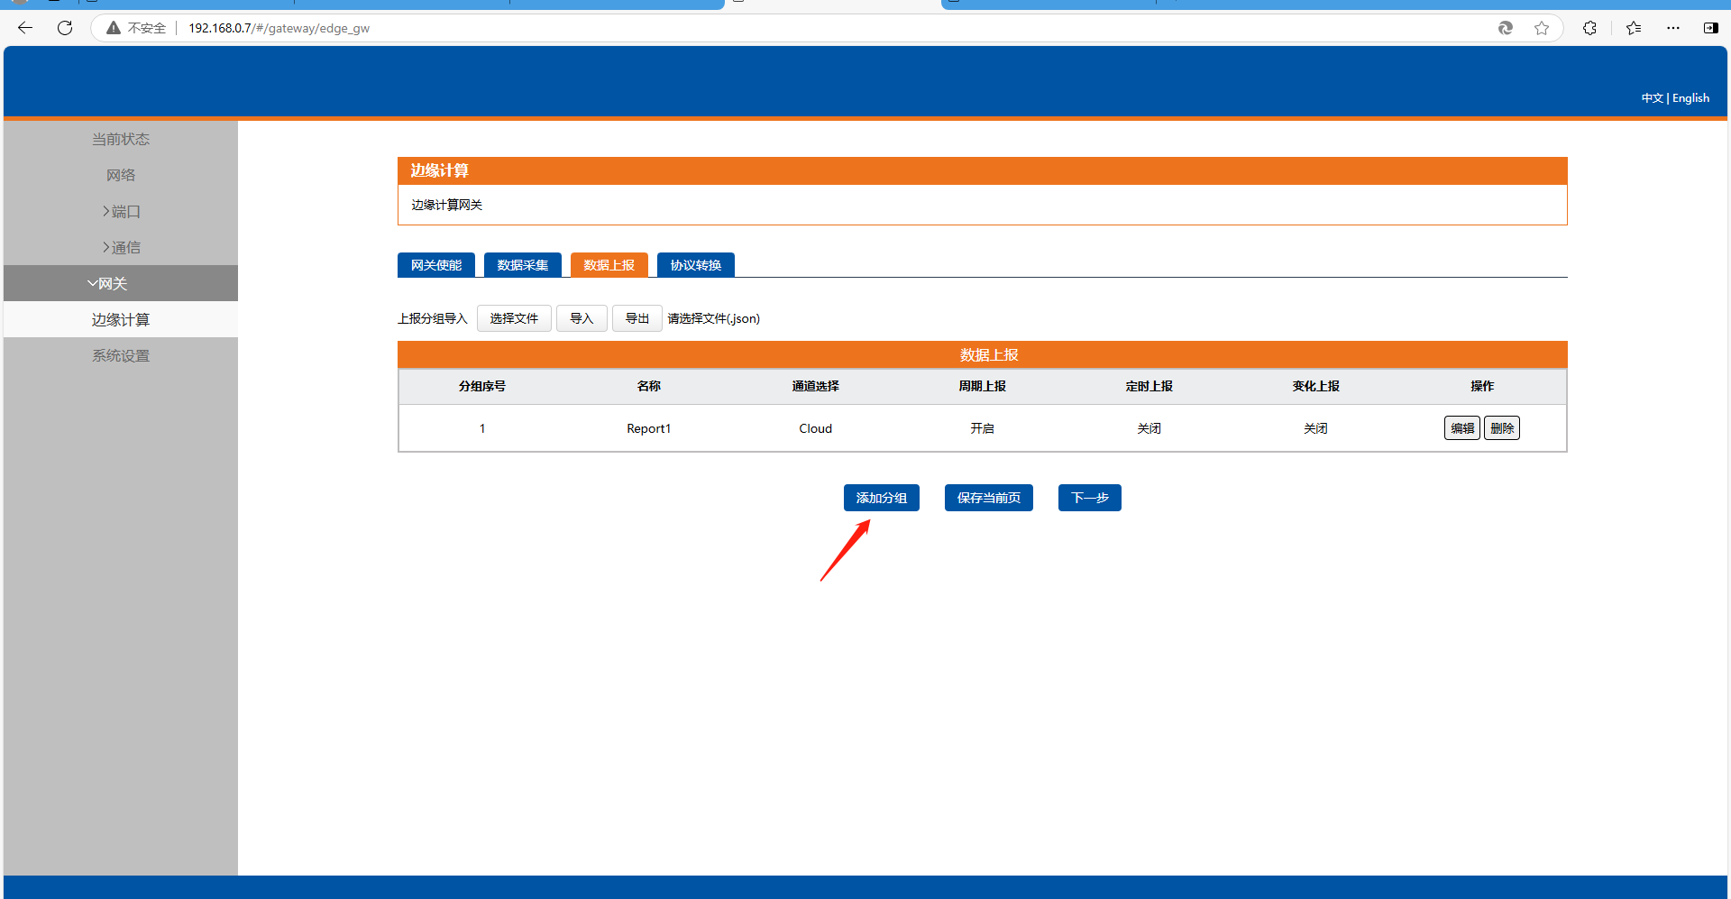1731x899 pixels.
Task: Click the not-secure warning icon
Action: 114,28
